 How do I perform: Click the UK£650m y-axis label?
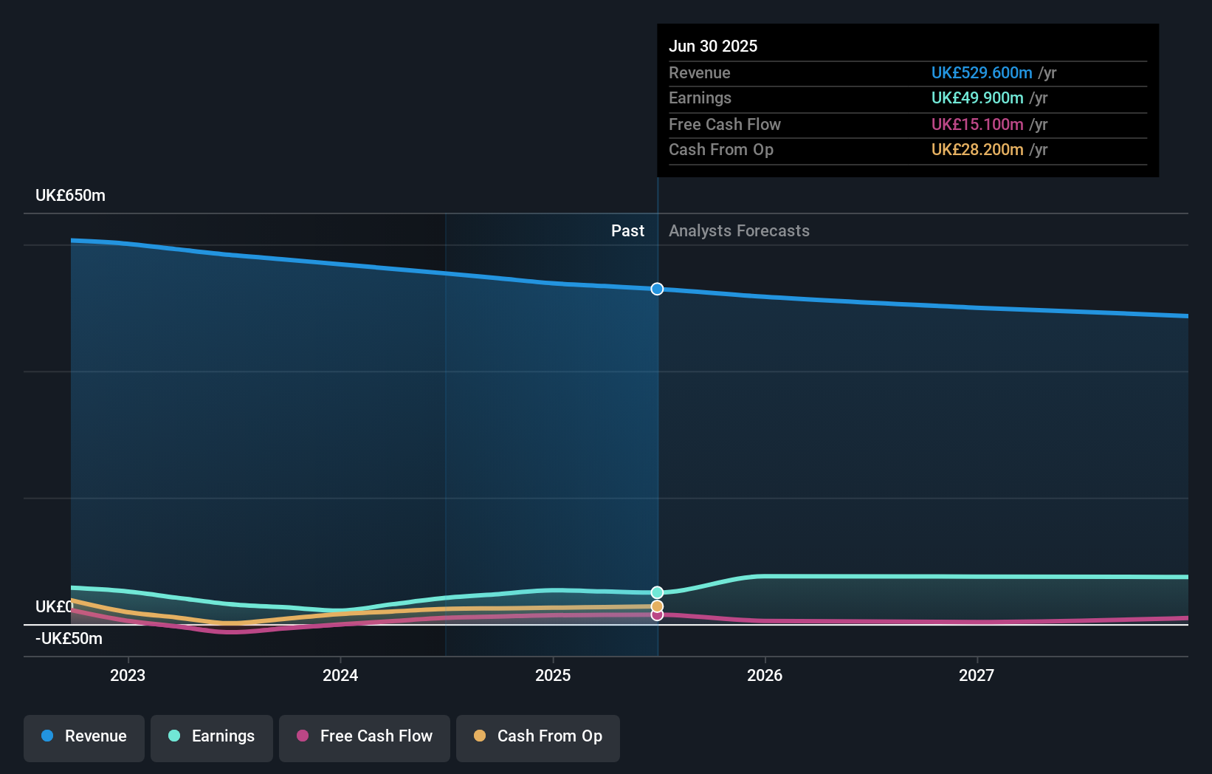click(71, 196)
